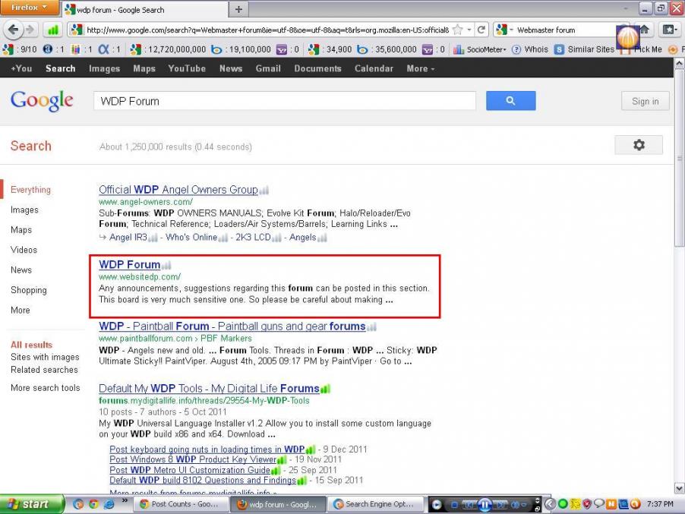The height and width of the screenshot is (514, 685).
Task: Choose search engine in Firefox search box
Action: point(504,30)
